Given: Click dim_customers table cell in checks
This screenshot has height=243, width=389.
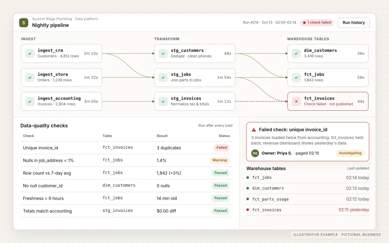Looking at the screenshot, I should (119, 185).
